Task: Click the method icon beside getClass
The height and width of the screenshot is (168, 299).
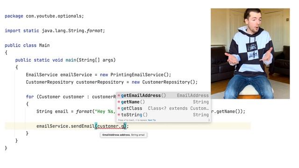Action: click(119, 108)
